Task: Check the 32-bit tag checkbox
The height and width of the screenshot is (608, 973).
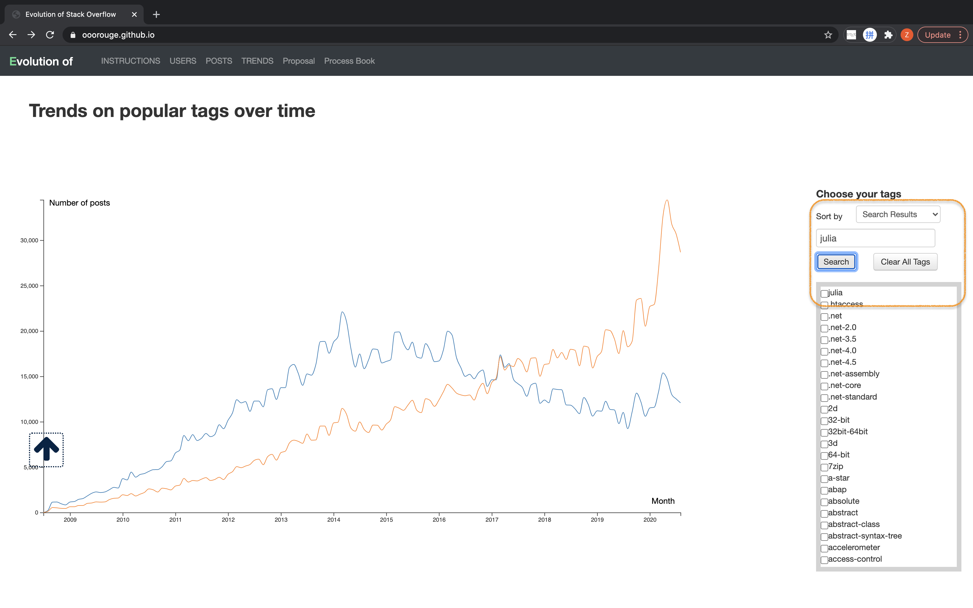Action: [x=824, y=421]
